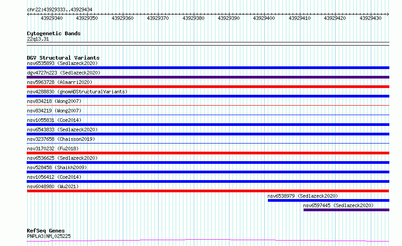Click nsv4288830 (gnomADStructuralVariants) label
This screenshot has height=246, width=402.
tap(77, 92)
